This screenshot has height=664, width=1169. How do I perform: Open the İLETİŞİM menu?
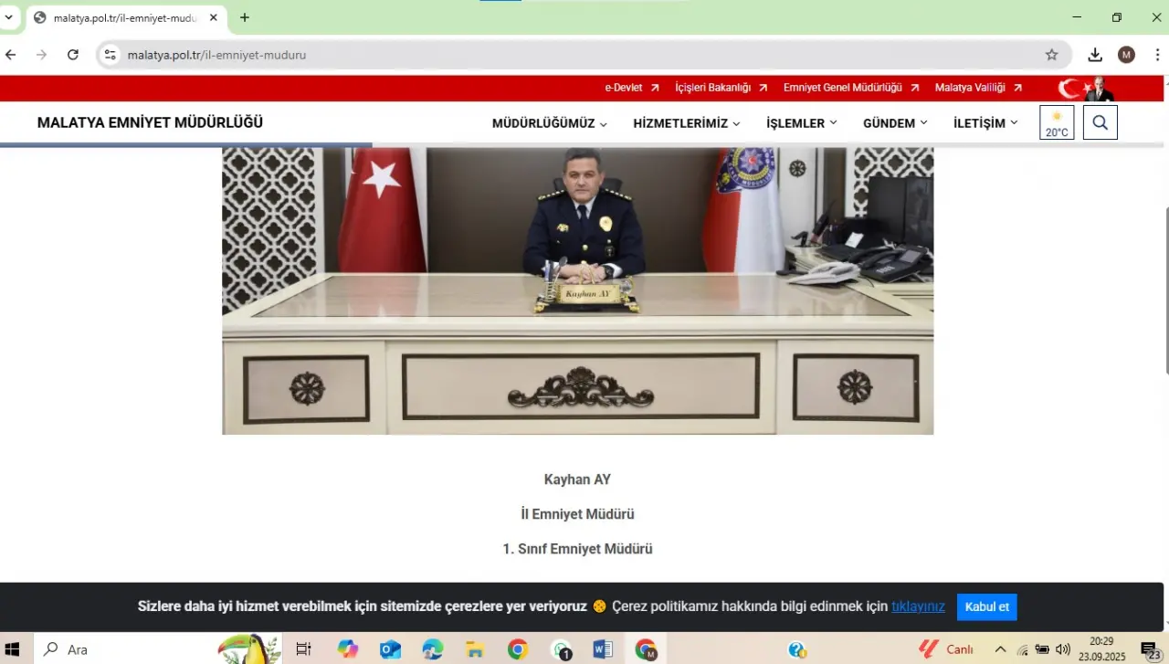pos(985,123)
